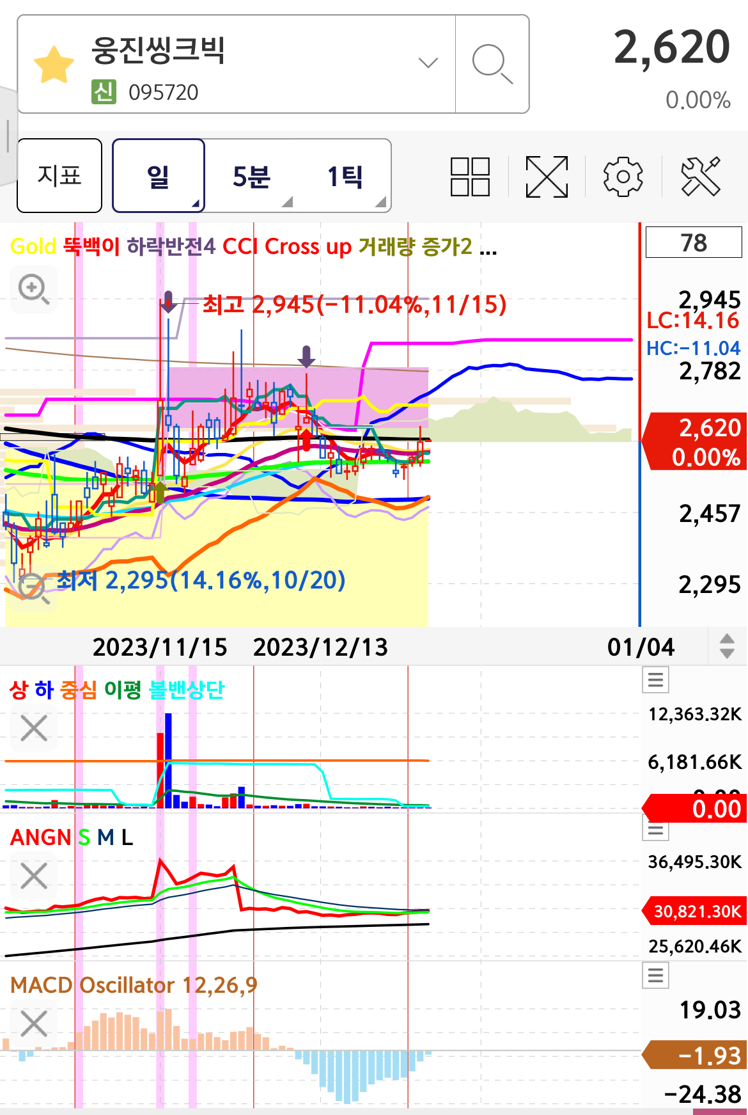Select the 5분 chart tab

pyautogui.click(x=251, y=177)
